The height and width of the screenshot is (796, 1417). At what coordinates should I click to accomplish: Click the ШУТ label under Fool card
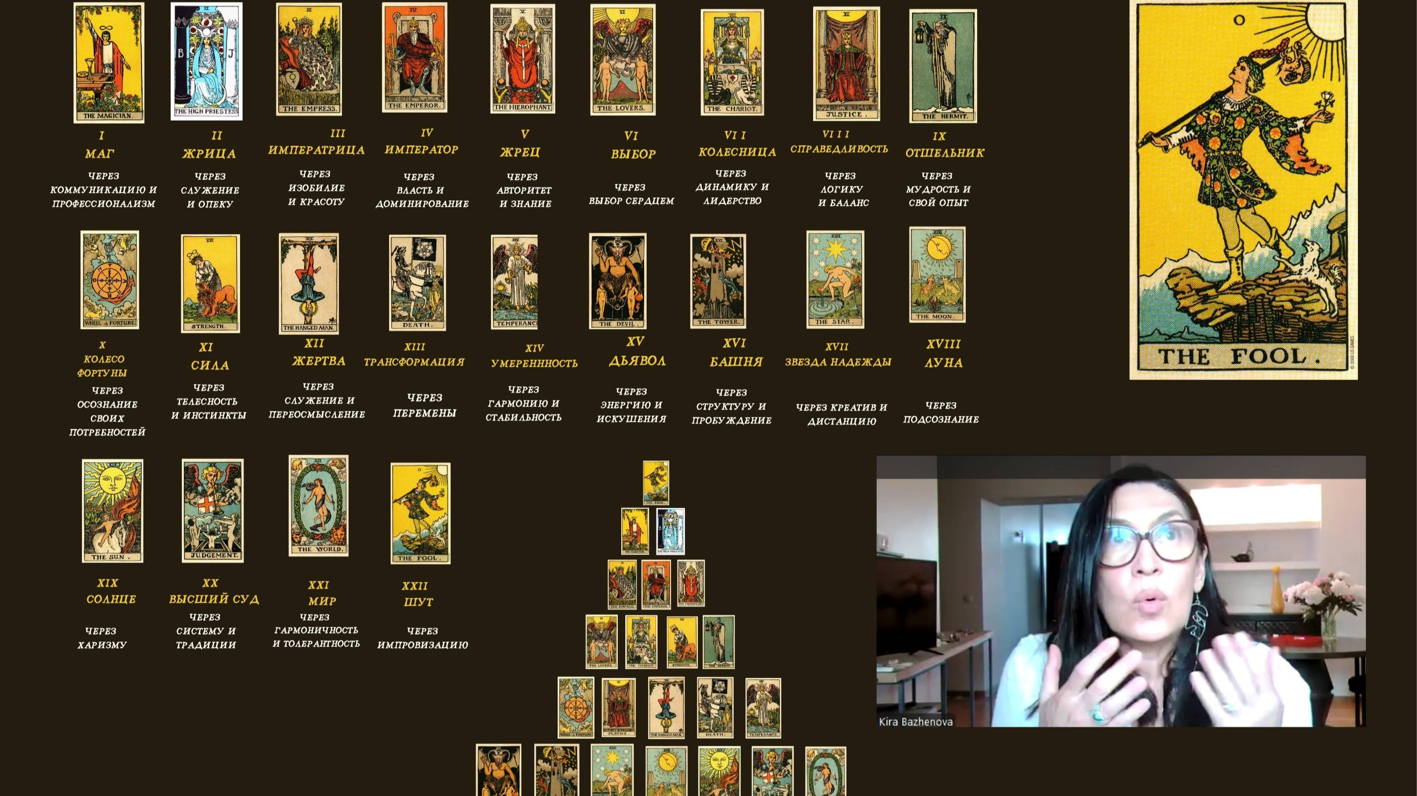[x=418, y=602]
